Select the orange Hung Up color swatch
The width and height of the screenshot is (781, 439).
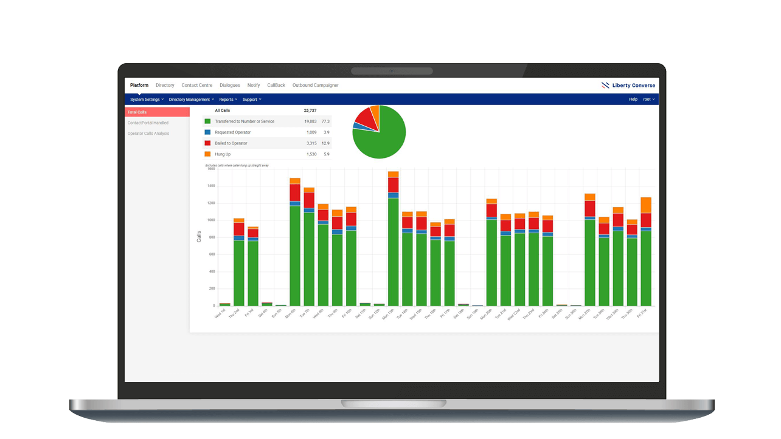tap(209, 154)
